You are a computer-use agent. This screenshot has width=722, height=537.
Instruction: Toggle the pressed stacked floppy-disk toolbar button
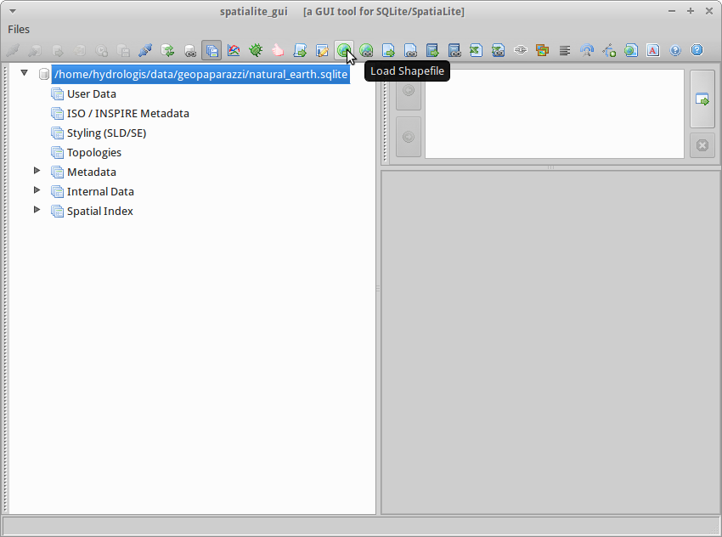[212, 50]
